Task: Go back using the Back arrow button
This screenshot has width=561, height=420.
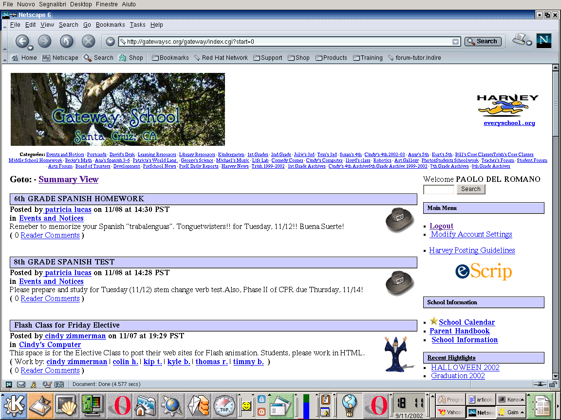Action: coord(22,41)
